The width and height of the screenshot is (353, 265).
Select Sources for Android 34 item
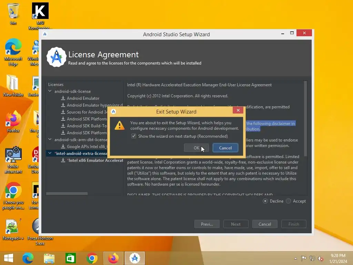(87, 112)
